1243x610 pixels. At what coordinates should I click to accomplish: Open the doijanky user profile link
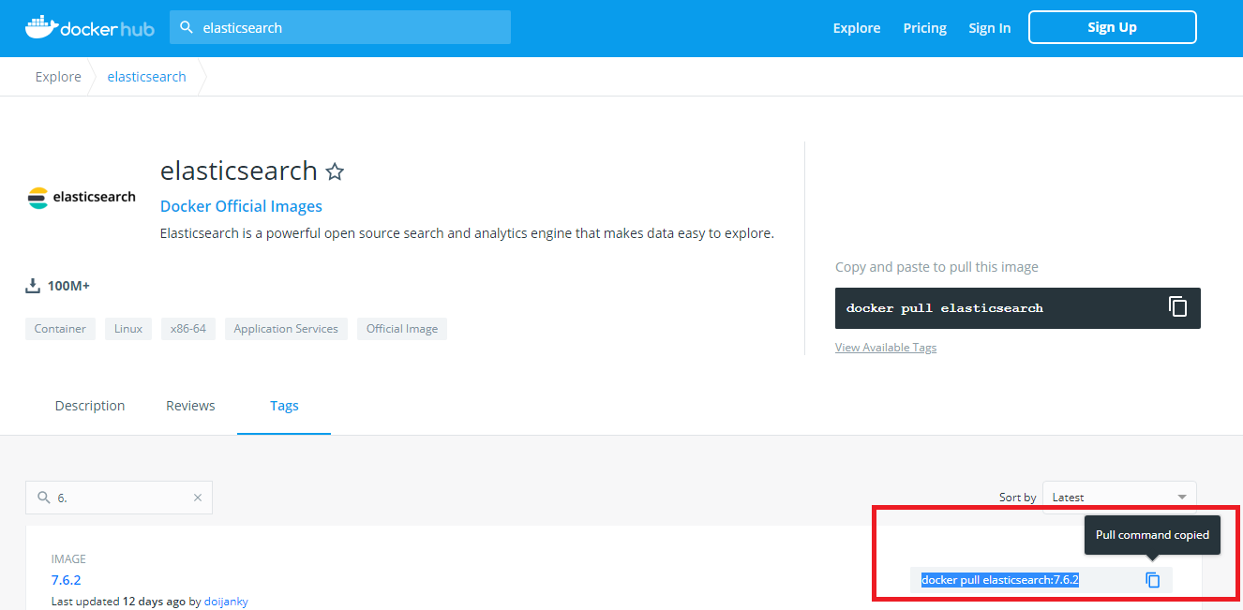tap(226, 602)
